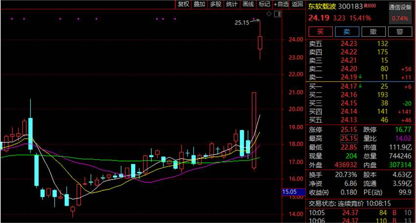This screenshot has height=223, width=416.
Task: Click 交易状态 连续竞价 status line
Action: [349, 203]
